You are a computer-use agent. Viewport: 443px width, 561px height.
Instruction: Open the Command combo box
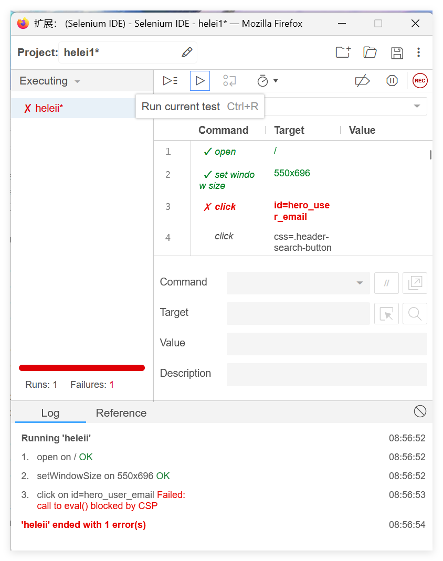(x=298, y=283)
